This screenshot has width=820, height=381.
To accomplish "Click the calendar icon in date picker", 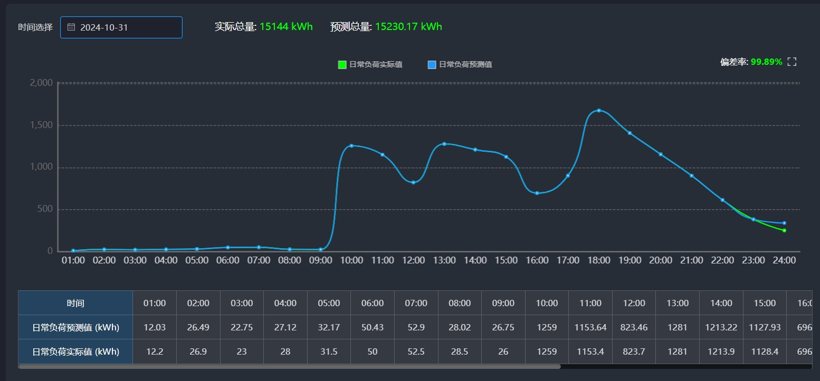I will click(x=71, y=27).
